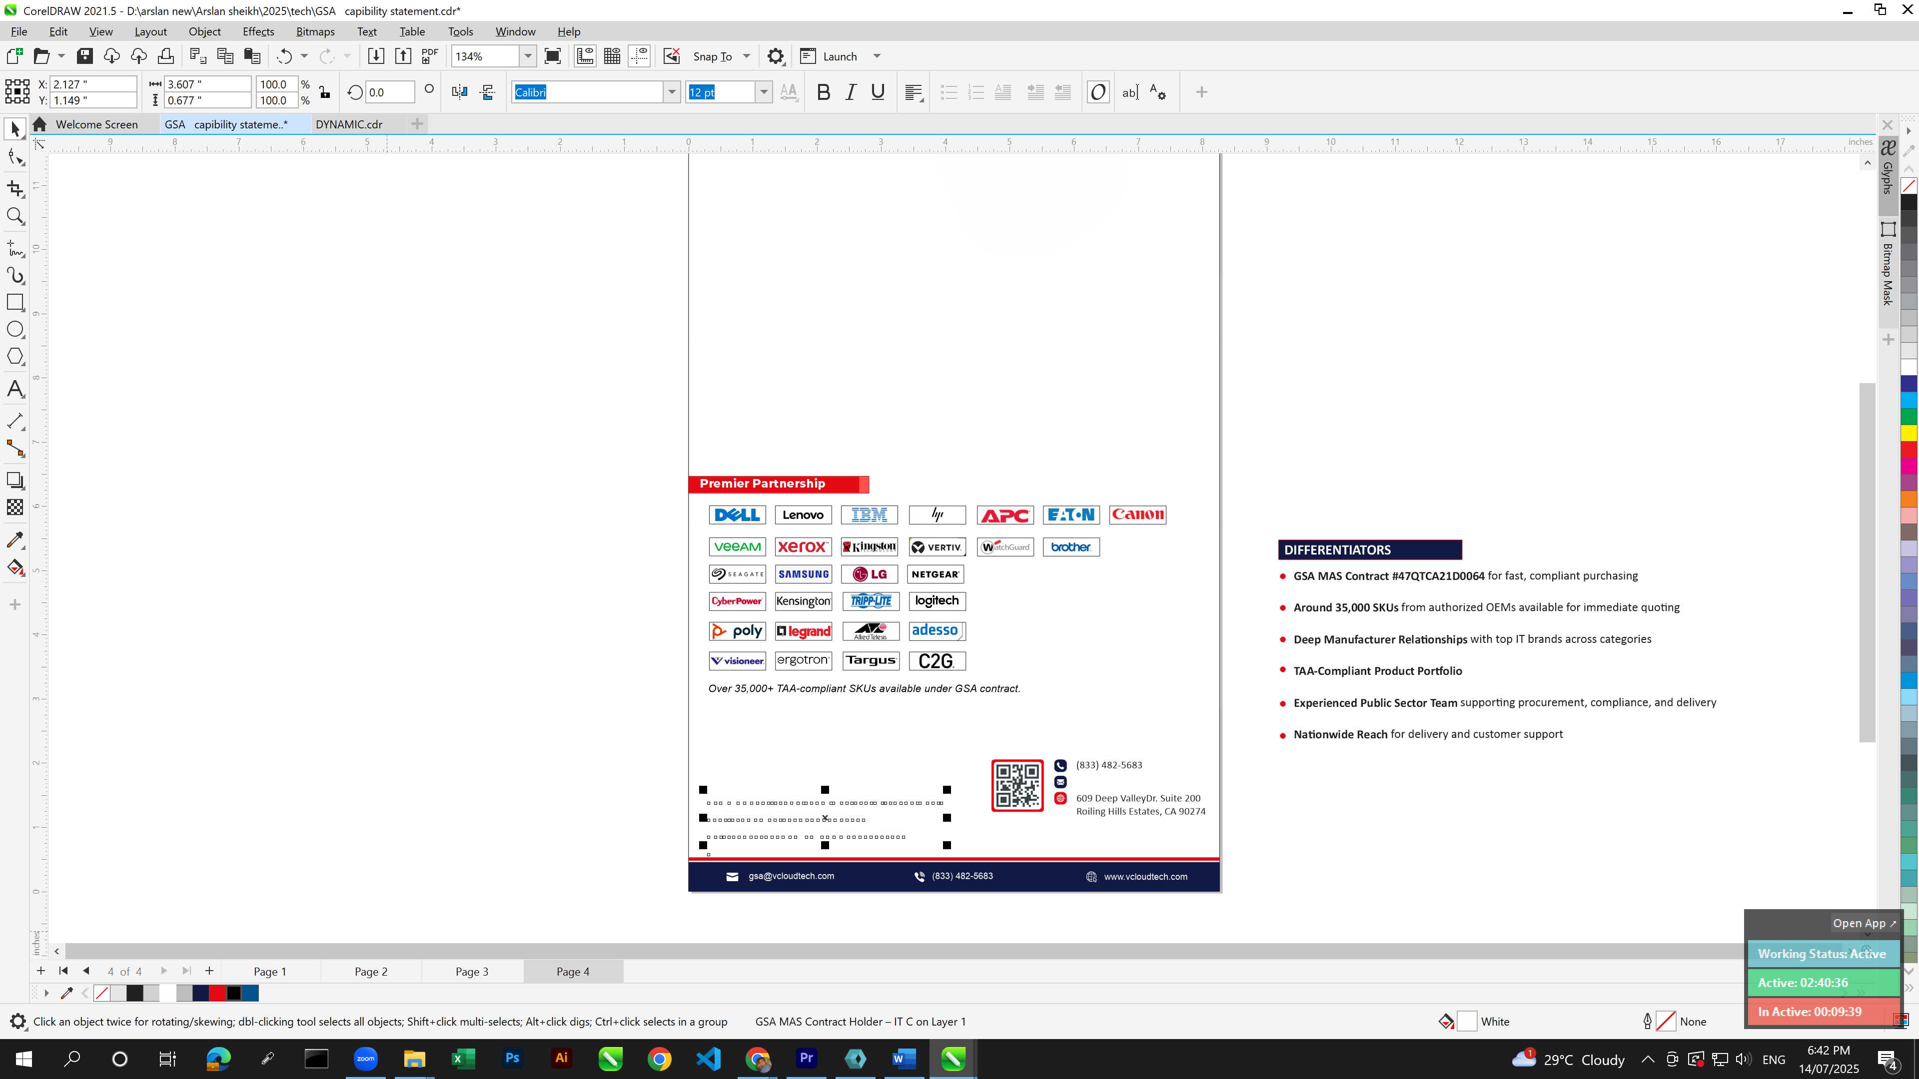1919x1079 pixels.
Task: Click the Import icon
Action: pyautogui.click(x=376, y=56)
